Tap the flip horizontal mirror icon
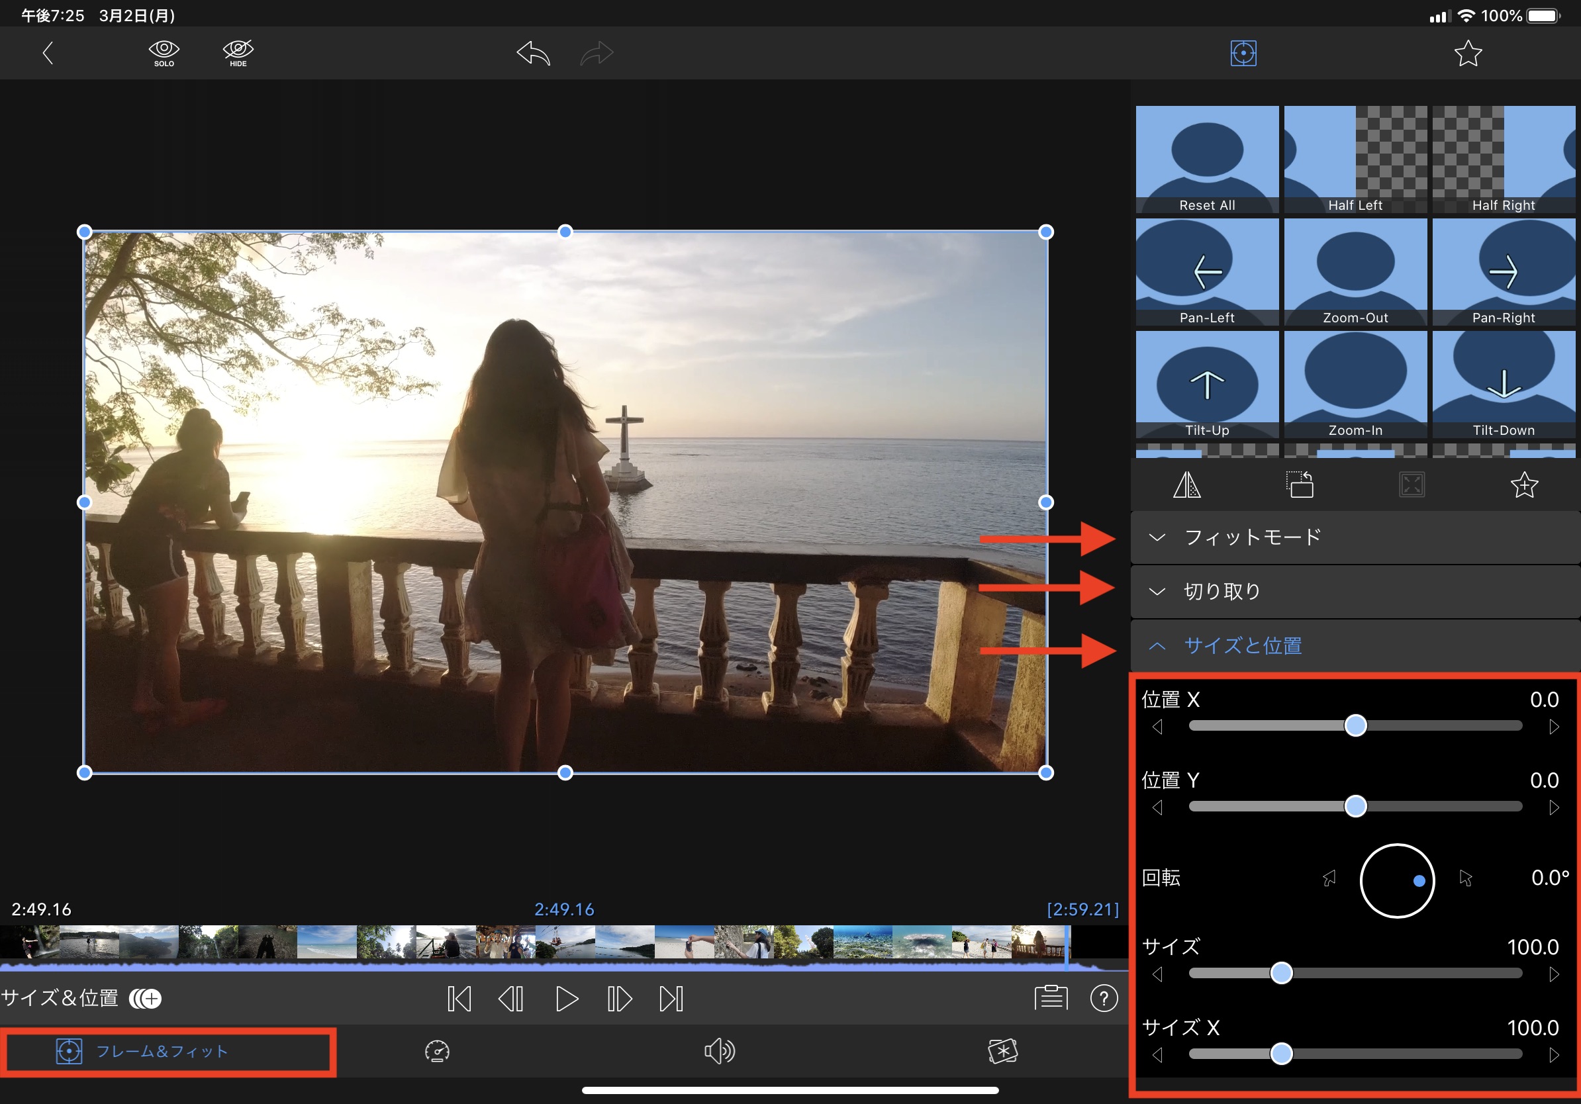 pos(1186,485)
